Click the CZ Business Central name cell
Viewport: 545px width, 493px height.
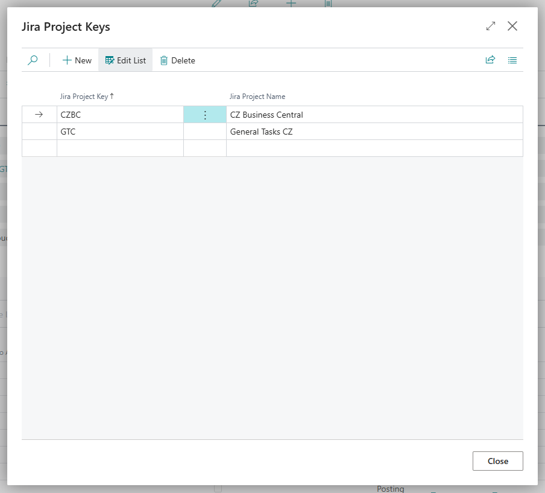[x=374, y=115]
